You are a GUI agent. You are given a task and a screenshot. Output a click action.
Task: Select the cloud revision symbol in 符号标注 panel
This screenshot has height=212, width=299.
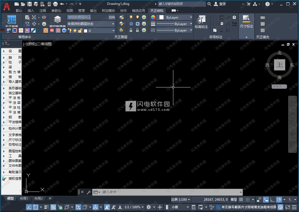point(215,30)
